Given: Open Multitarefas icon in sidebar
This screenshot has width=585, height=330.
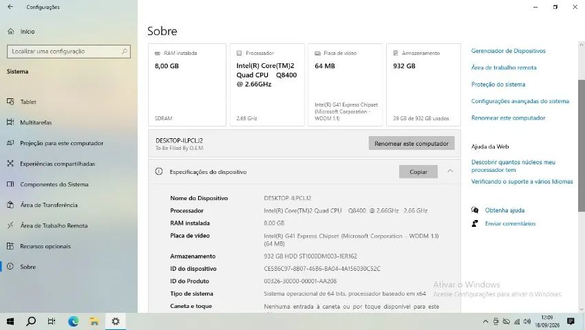Looking at the screenshot, I should point(10,122).
